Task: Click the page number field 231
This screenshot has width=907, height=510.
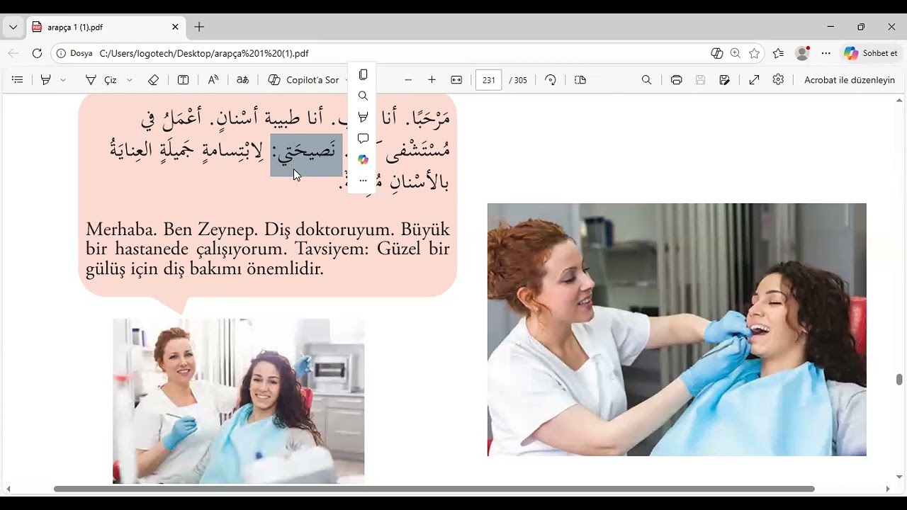Action: pos(488,80)
